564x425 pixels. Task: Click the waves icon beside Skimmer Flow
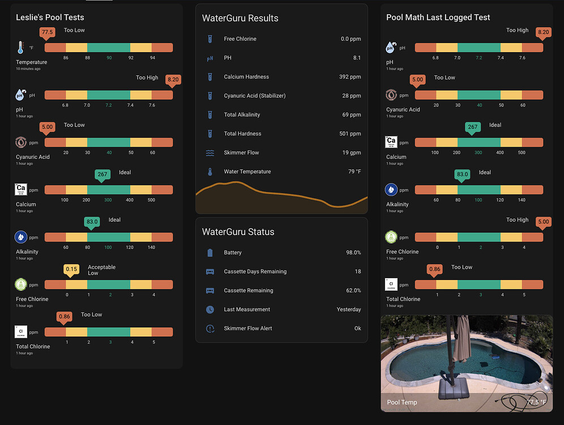(x=210, y=152)
